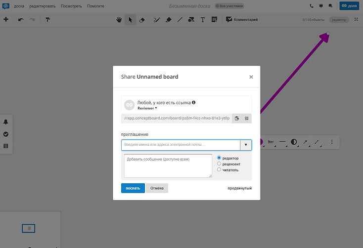Click the редактор role badge in toolbar

(x=339, y=20)
